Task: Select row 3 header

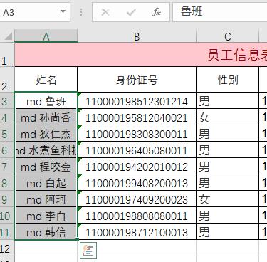Action: (7, 101)
